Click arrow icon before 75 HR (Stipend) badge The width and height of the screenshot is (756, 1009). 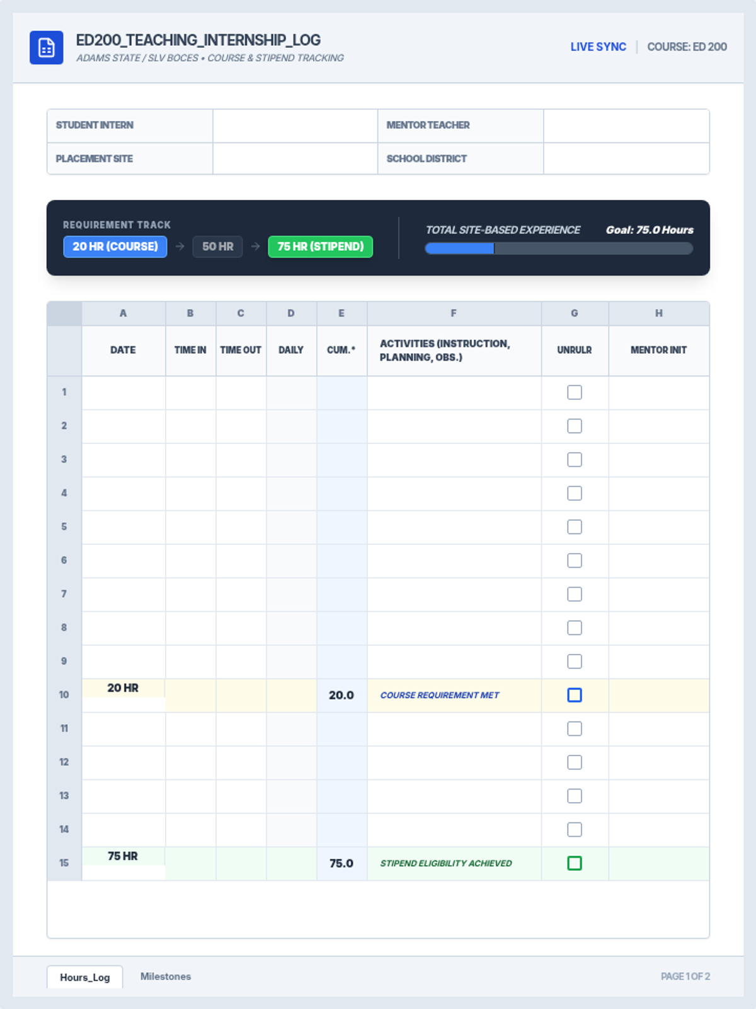255,247
